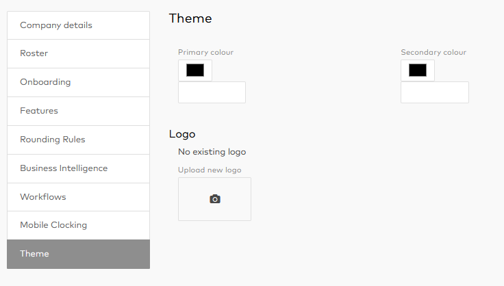This screenshot has height=286, width=504.
Task: Focus the Primary colour text field
Action: coord(212,92)
